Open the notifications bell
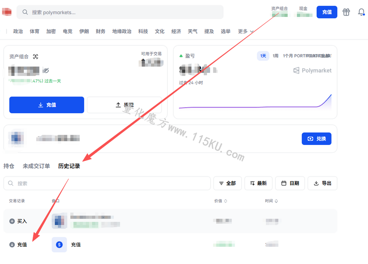368x264 pixels. [x=361, y=12]
